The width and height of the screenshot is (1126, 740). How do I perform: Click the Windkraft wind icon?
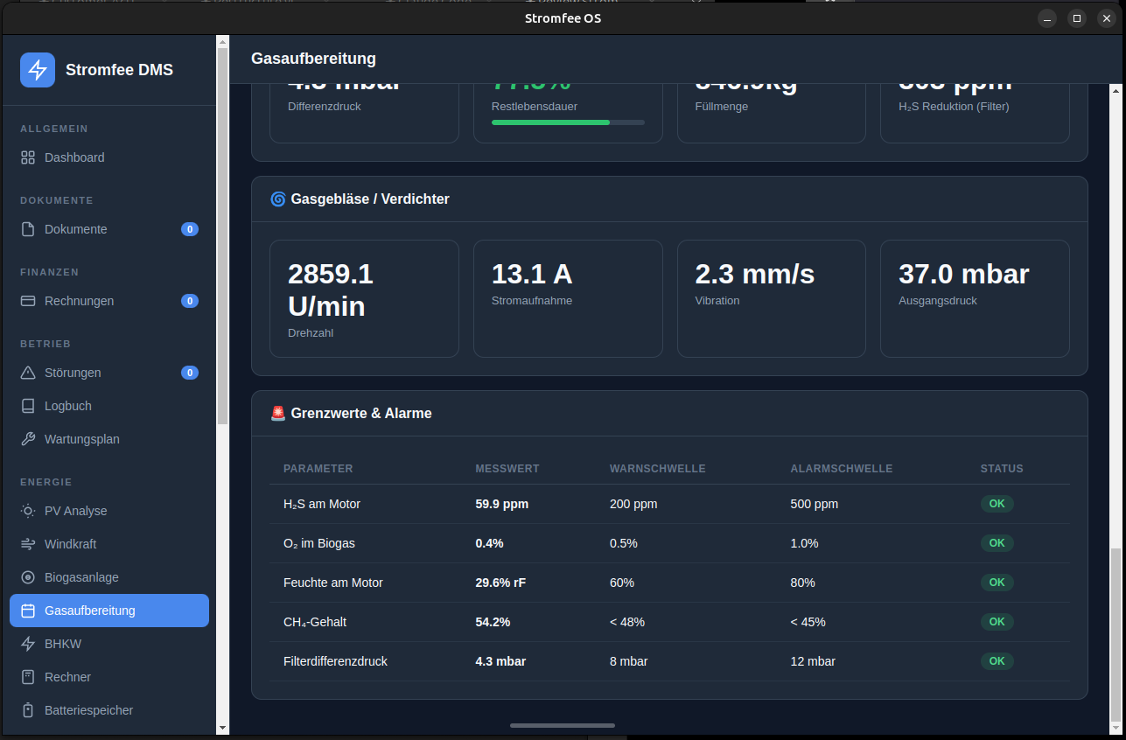(x=28, y=544)
